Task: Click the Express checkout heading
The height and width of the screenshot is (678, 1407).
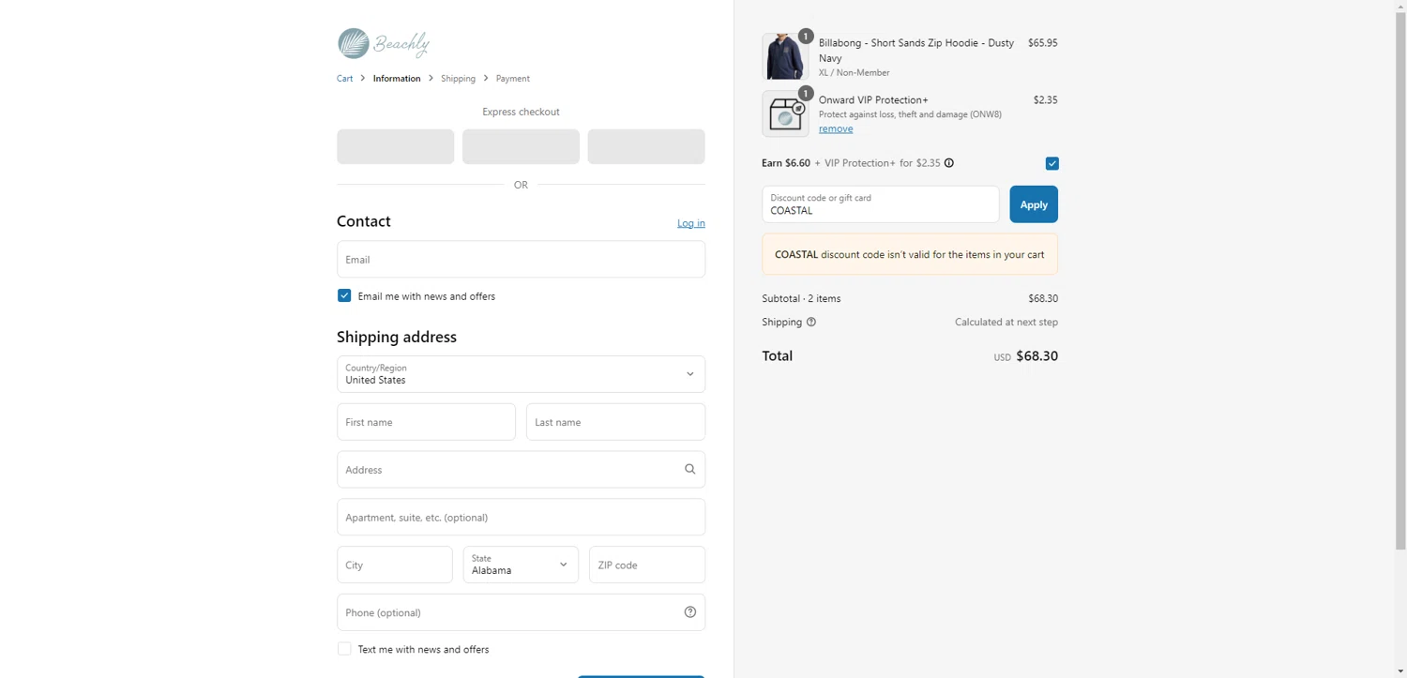Action: click(x=521, y=112)
